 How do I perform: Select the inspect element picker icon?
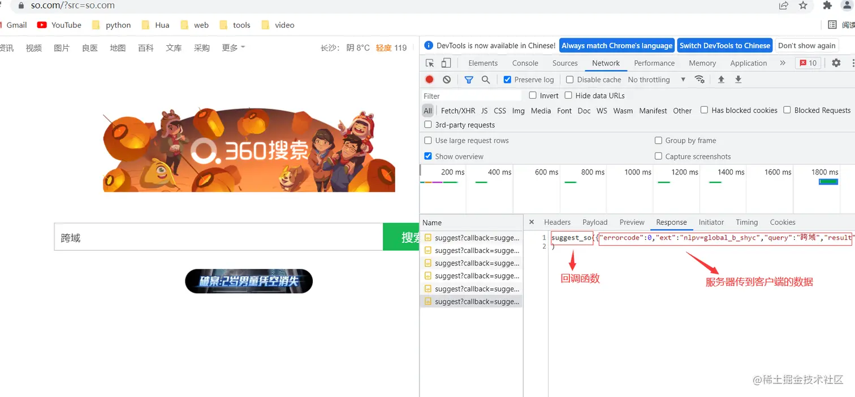[430, 63]
